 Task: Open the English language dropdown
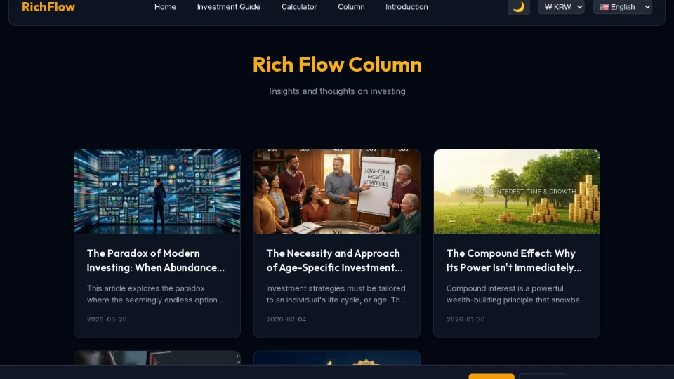[623, 7]
